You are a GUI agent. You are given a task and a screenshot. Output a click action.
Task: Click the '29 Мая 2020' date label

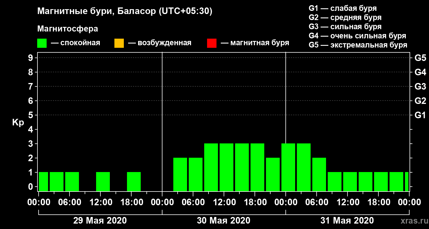coord(100,220)
